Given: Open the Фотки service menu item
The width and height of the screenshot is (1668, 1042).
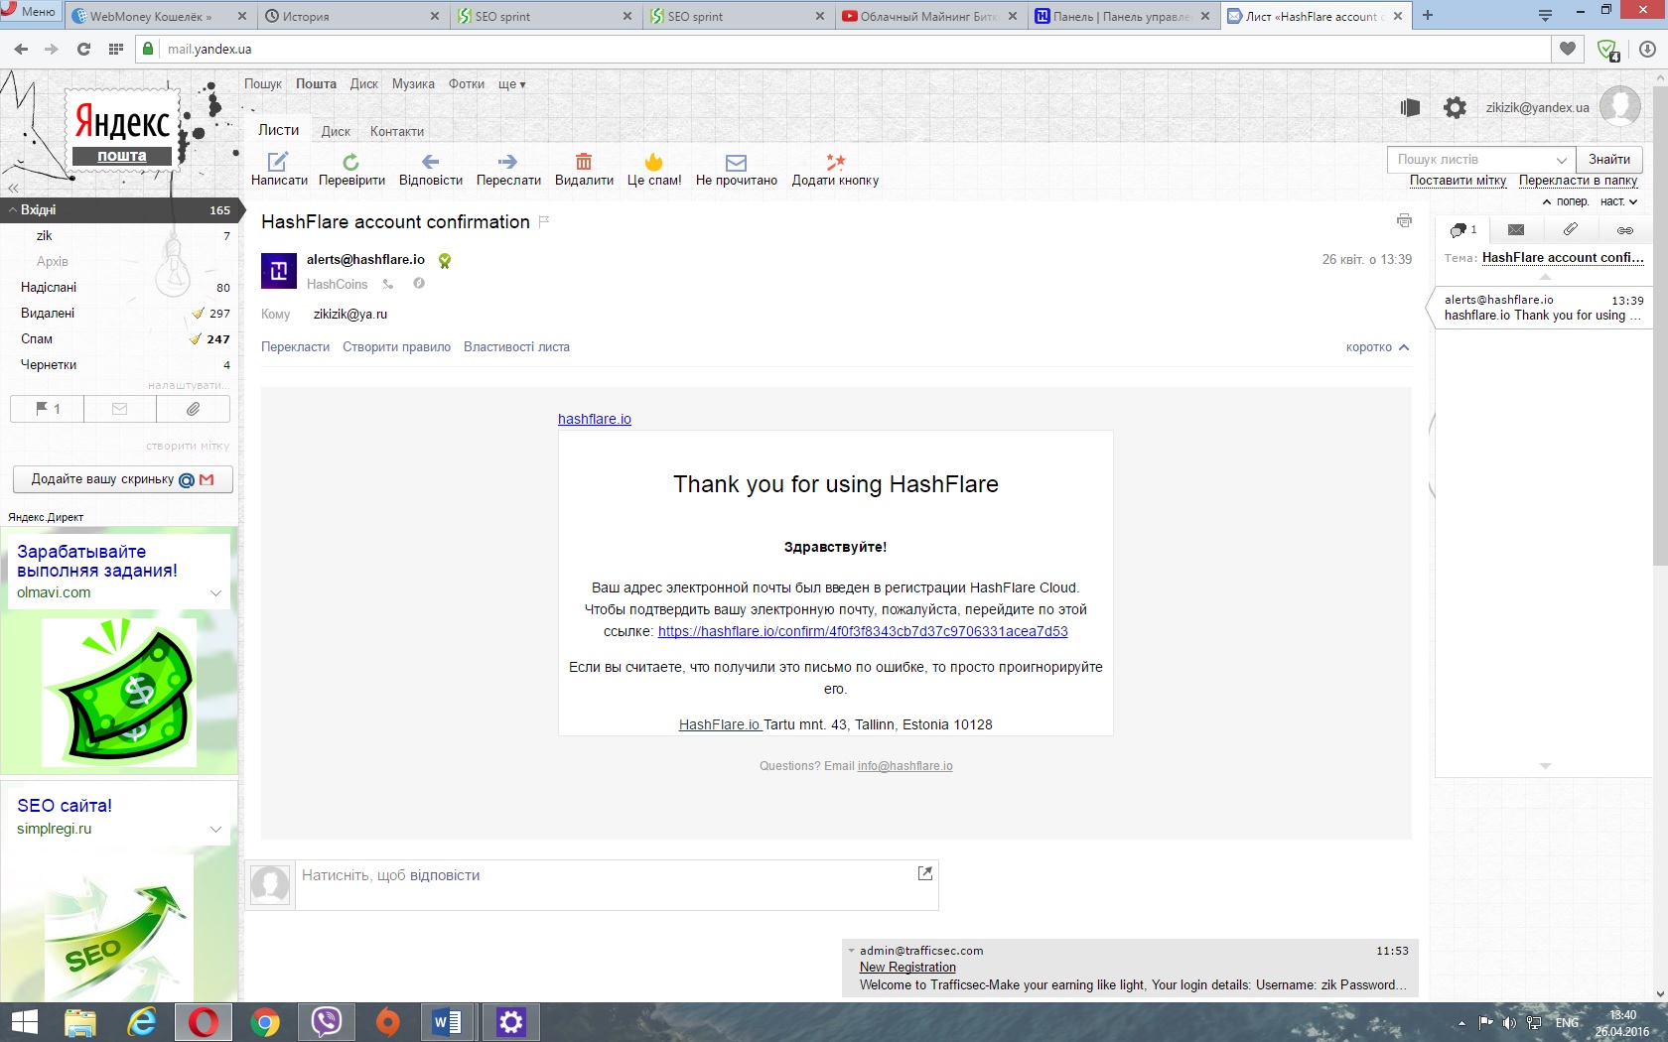Looking at the screenshot, I should [467, 84].
